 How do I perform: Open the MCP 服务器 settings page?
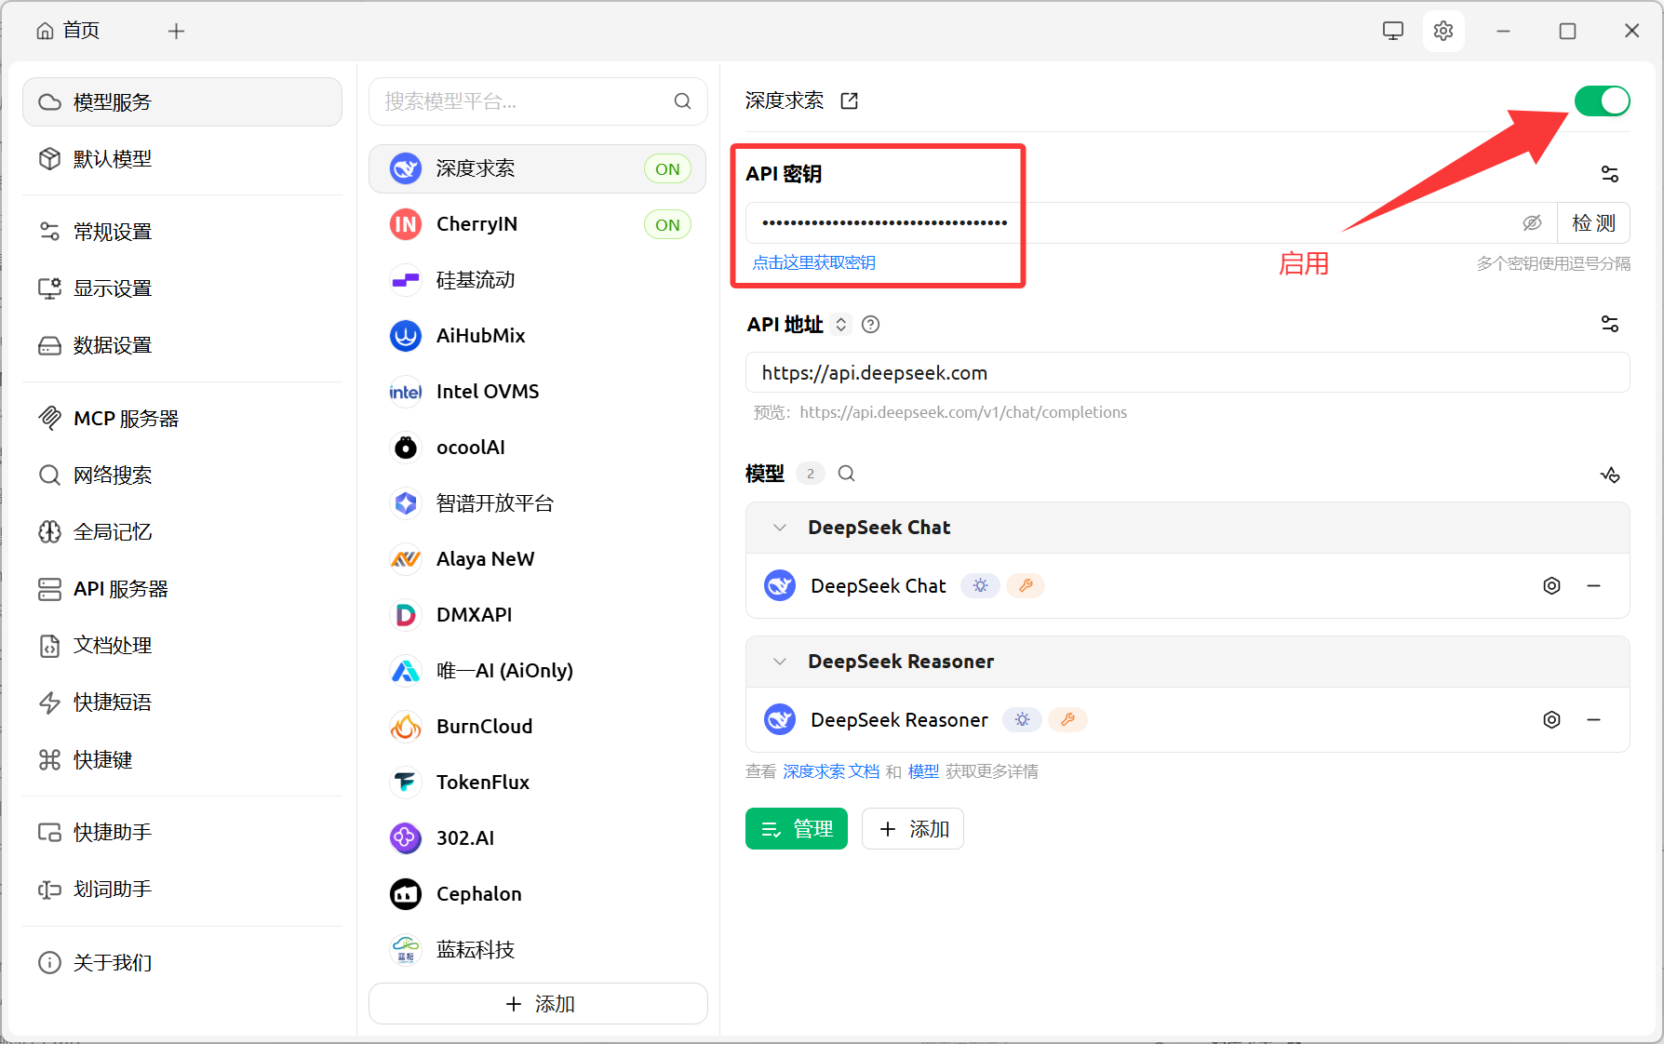pyautogui.click(x=126, y=419)
